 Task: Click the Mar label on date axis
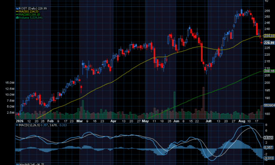[79, 121]
